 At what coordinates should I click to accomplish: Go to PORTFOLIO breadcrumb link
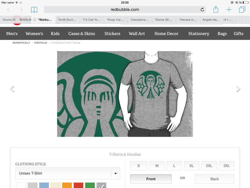(41, 43)
